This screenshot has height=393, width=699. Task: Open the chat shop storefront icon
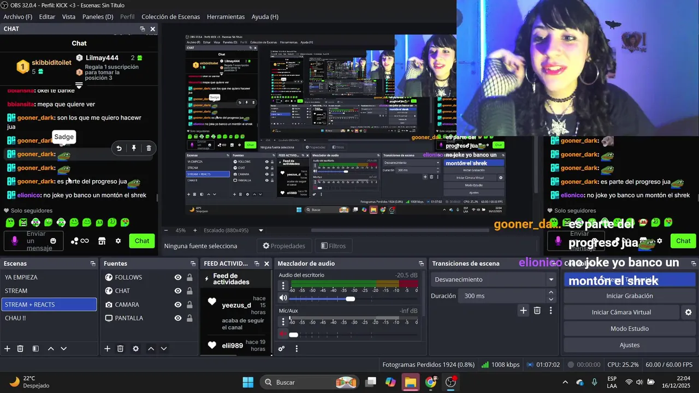pyautogui.click(x=102, y=241)
